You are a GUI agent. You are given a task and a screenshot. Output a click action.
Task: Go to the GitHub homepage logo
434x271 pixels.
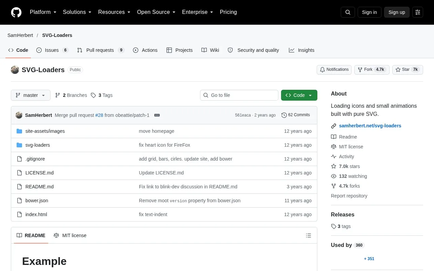(x=16, y=12)
